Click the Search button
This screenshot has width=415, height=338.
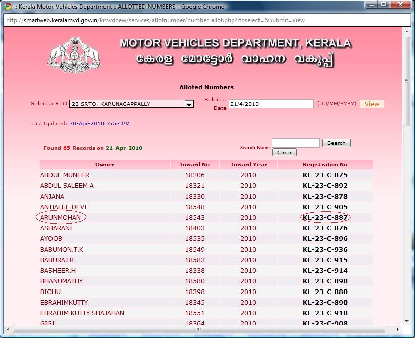click(x=336, y=143)
